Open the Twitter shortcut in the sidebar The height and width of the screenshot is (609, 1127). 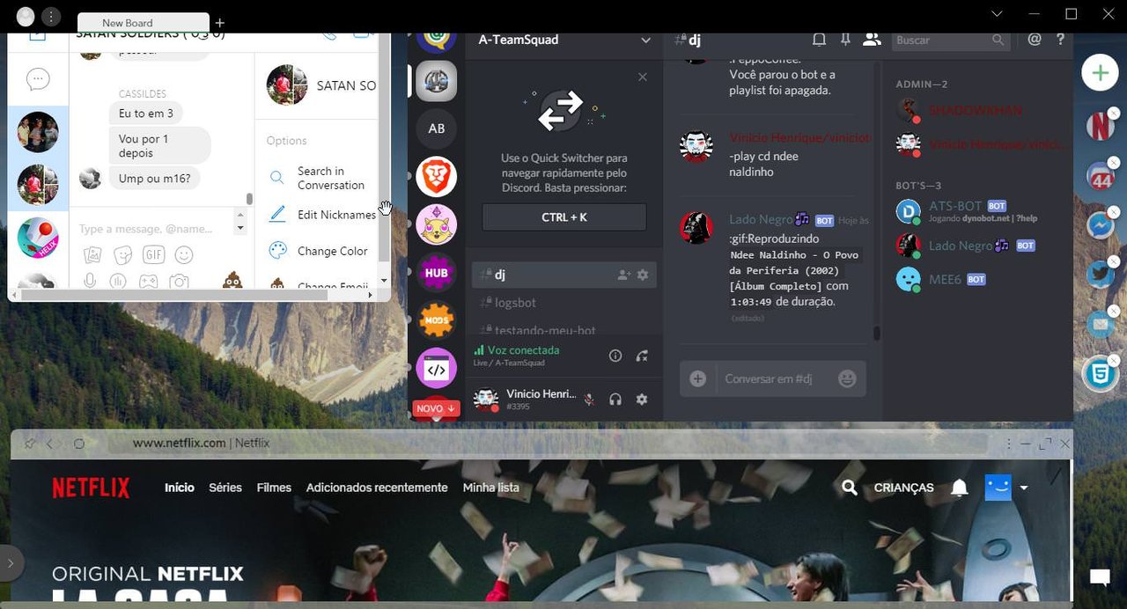click(1100, 275)
